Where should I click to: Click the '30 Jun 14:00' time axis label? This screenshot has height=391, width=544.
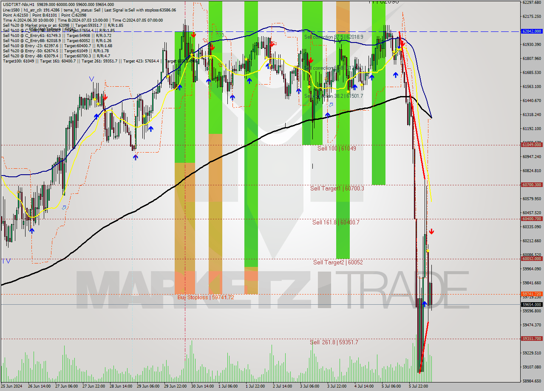point(202,386)
